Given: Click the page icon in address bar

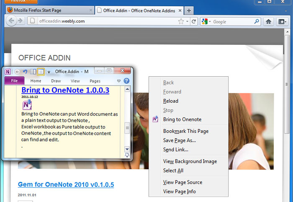Looking at the screenshot, I should coord(33,21).
